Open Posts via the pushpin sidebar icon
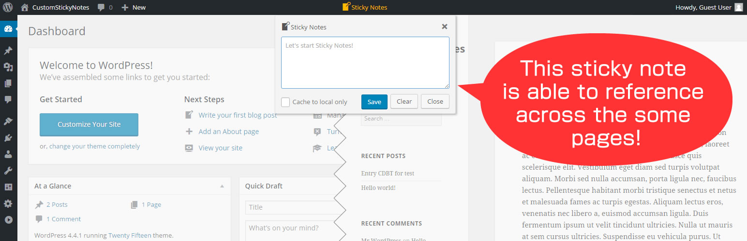 coord(8,51)
